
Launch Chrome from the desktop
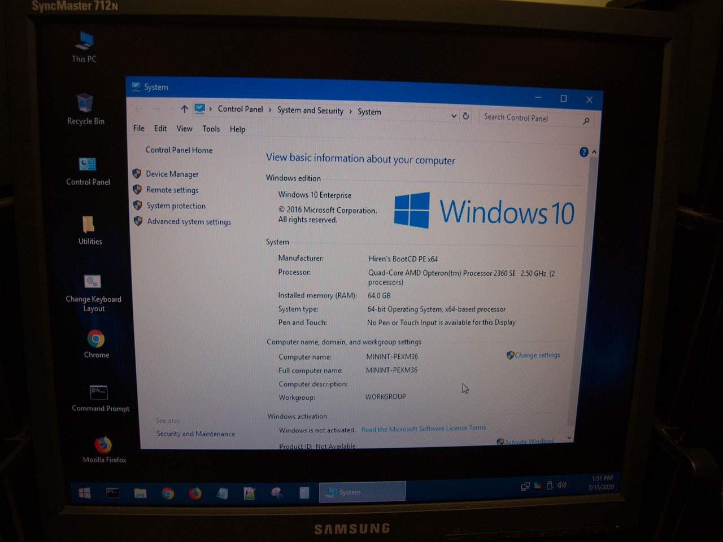pos(97,344)
